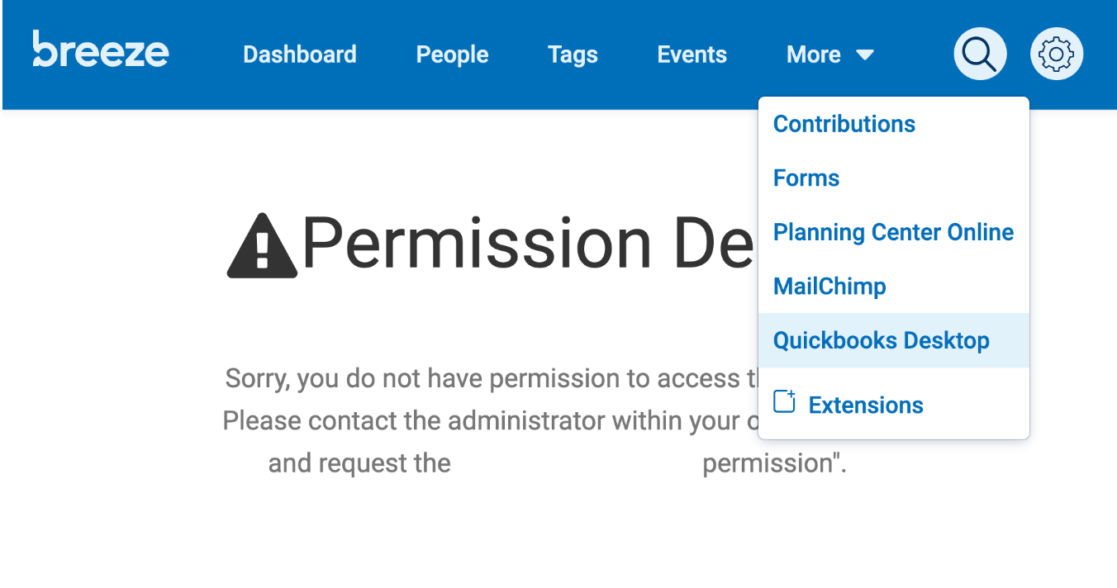1117x588 pixels.
Task: Go to the Dashboard tab
Action: click(x=300, y=55)
